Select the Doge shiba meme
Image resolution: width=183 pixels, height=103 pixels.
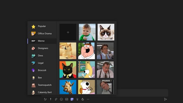(x=68, y=51)
